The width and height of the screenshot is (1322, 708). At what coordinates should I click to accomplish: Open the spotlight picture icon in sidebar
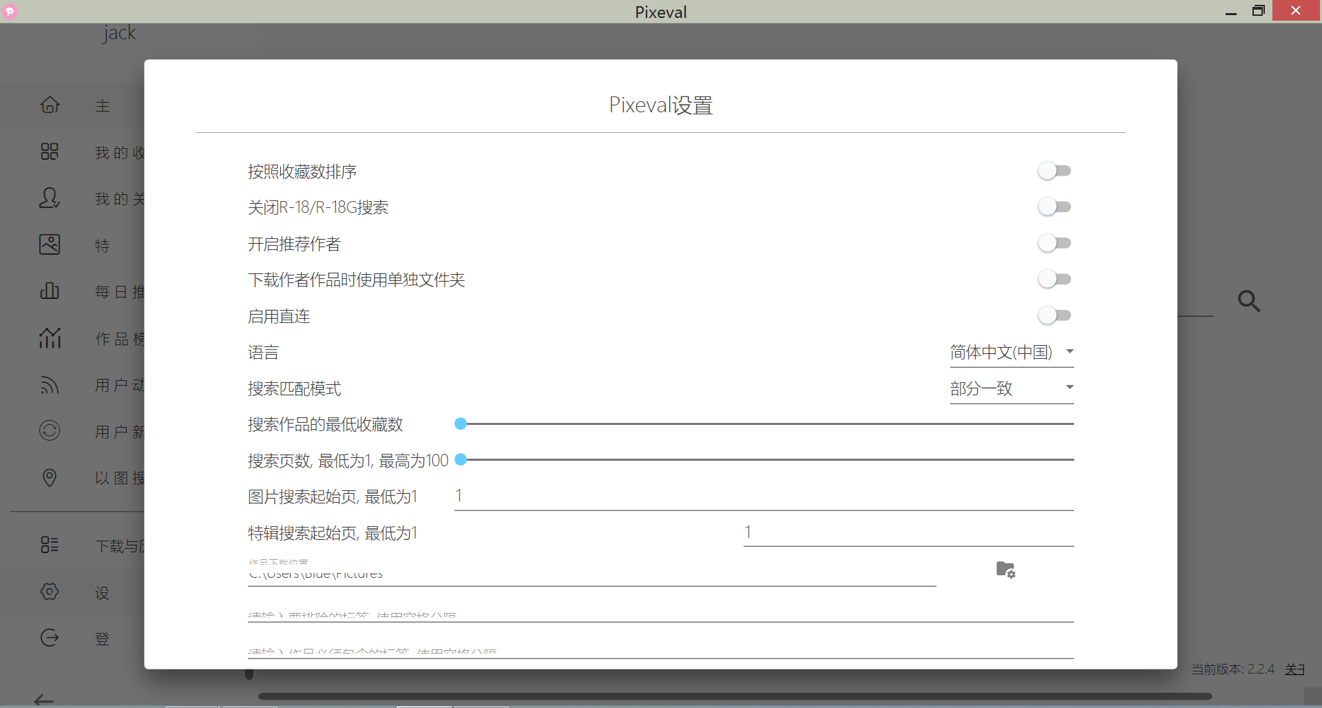tap(50, 244)
